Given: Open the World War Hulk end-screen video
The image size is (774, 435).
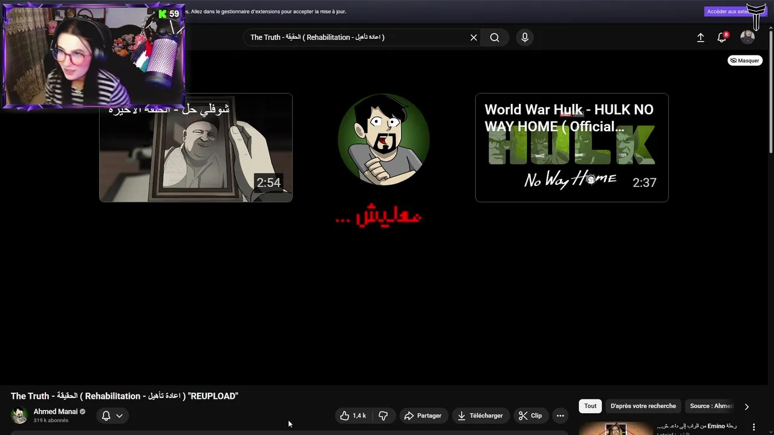Looking at the screenshot, I should pyautogui.click(x=571, y=147).
